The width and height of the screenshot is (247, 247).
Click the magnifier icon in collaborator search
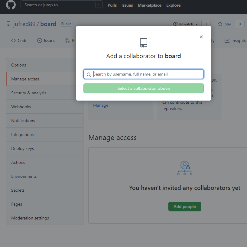[89, 74]
